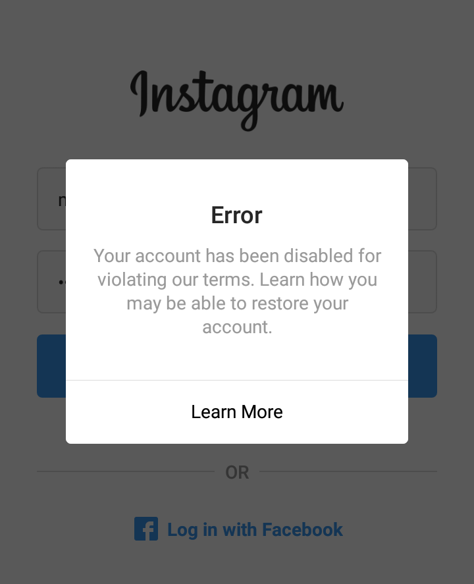
Task: Click the masked password dots
Action: click(62, 282)
